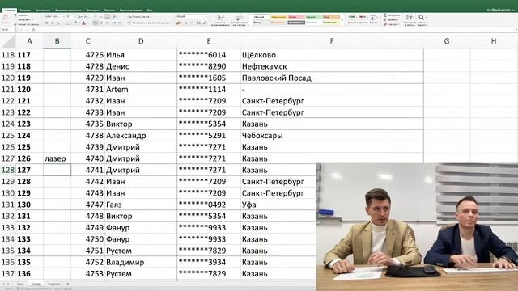Toggle Bold formatting
The width and height of the screenshot is (518, 291).
coord(47,23)
